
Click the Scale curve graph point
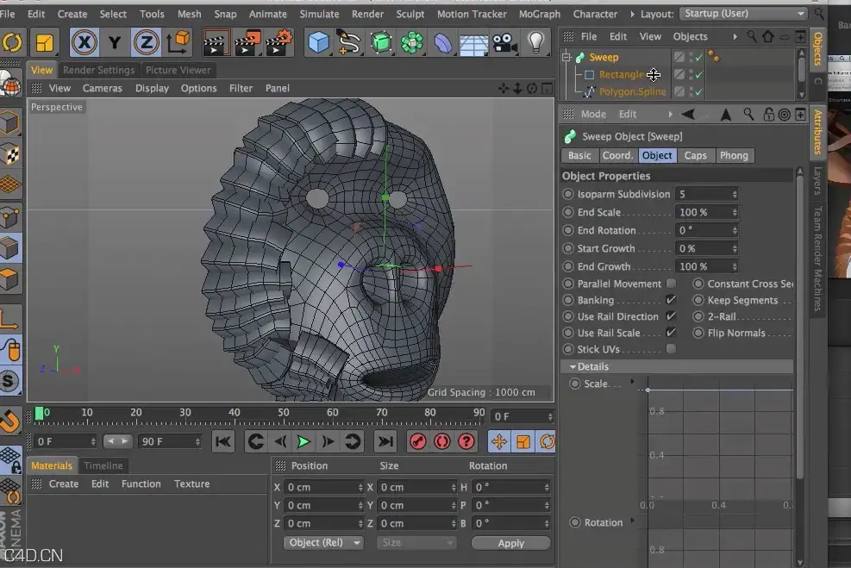pyautogui.click(x=648, y=390)
